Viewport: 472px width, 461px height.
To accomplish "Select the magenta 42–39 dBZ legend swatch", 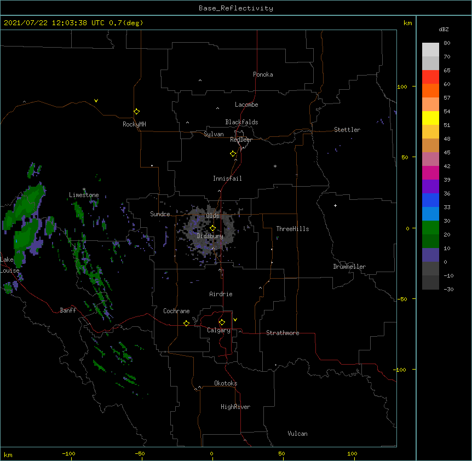I will (430, 172).
